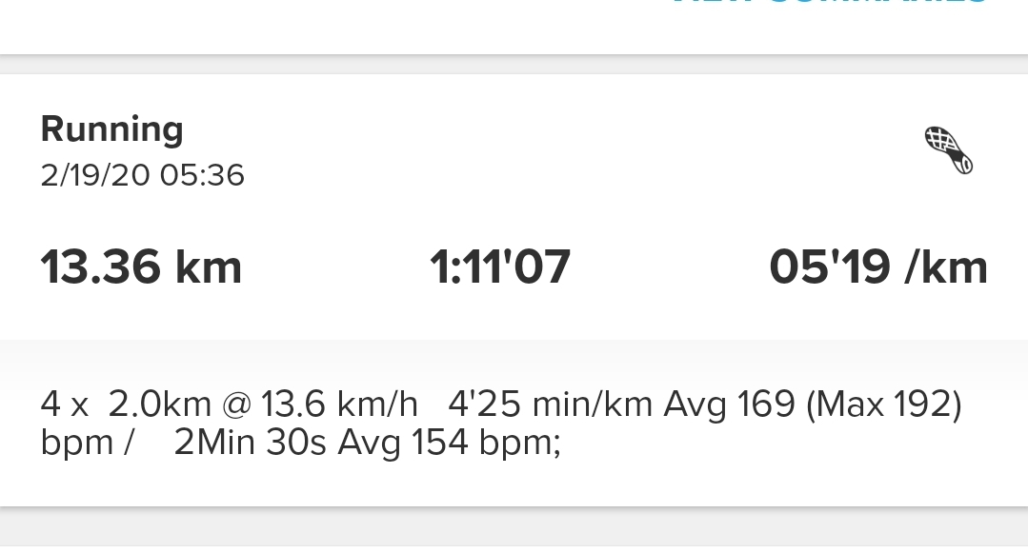Click the 'km' unit after 13.36
The image size is (1028, 553).
point(210,267)
